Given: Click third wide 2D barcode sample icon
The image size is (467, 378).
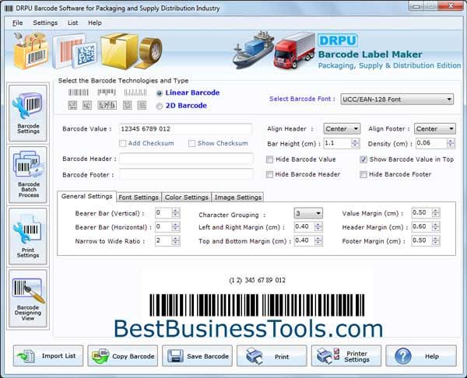Looking at the screenshot, I should click(107, 105).
